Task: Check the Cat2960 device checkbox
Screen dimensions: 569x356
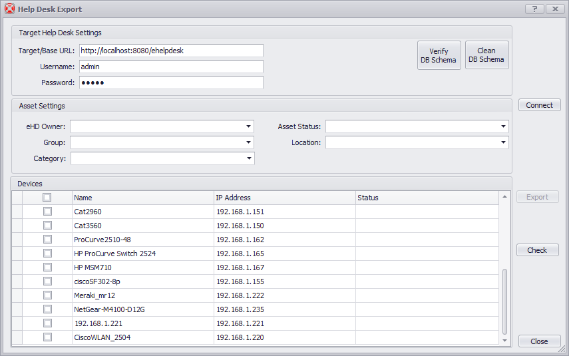Action: 47,211
